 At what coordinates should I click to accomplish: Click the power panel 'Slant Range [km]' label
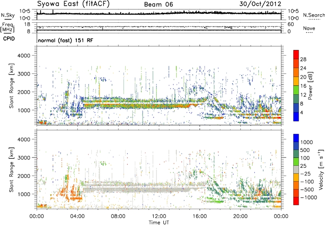[x=11, y=86]
